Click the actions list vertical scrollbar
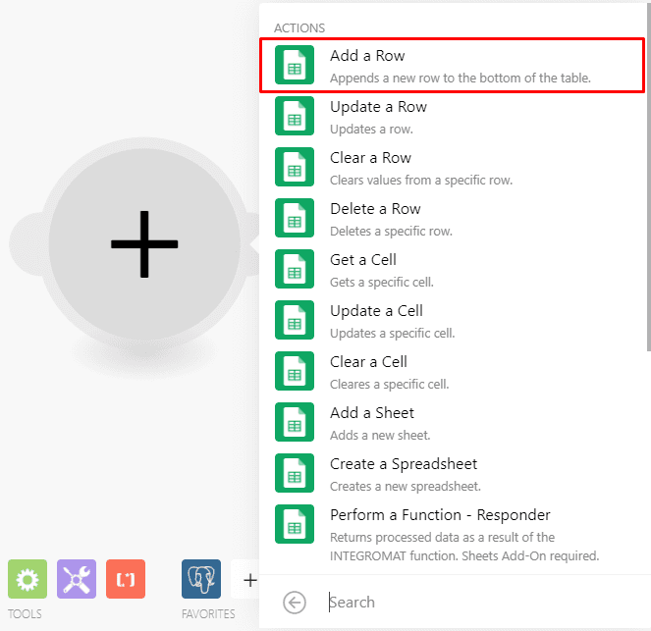 pos(646,196)
